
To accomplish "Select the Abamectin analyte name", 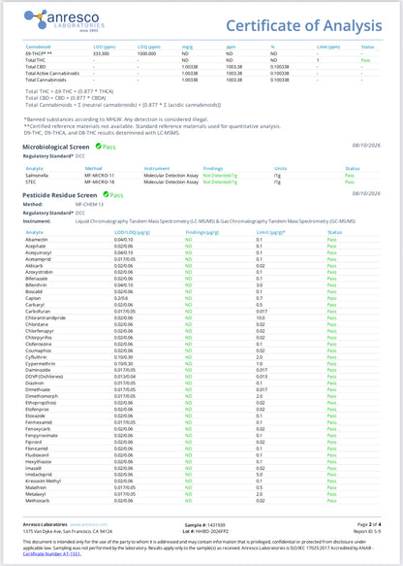I will tap(37, 240).
